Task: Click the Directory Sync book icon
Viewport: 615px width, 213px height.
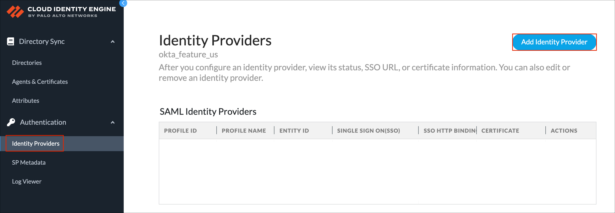Action: 11,41
